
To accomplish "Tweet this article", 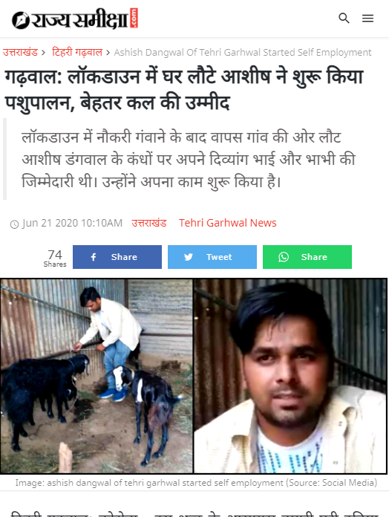I will pos(212,257).
